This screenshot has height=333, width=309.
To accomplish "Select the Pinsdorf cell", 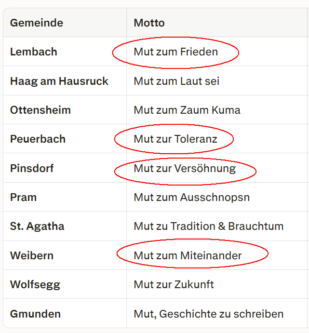I will pos(32,168).
